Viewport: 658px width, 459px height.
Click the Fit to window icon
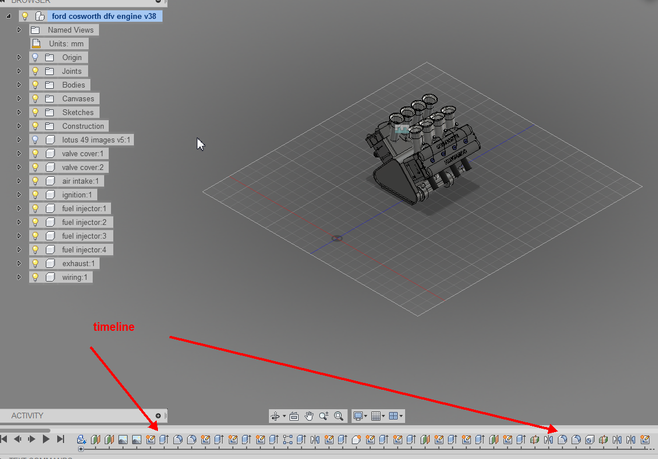tap(339, 416)
